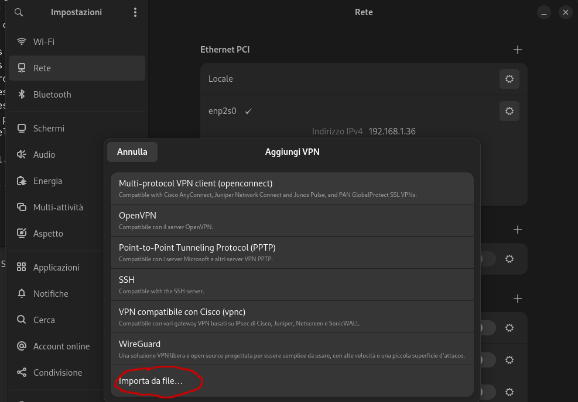
Task: Go to Bluetooth in the sidebar
Action: click(x=52, y=95)
